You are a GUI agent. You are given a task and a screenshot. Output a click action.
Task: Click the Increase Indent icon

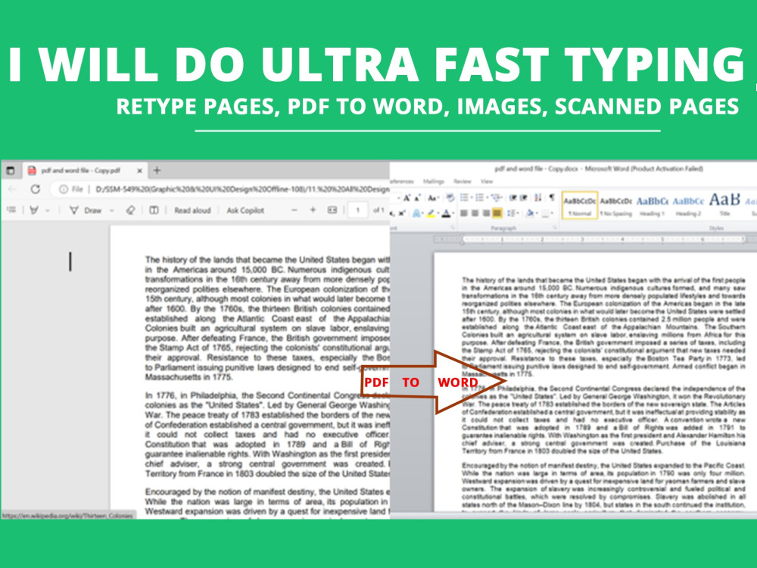tap(524, 198)
